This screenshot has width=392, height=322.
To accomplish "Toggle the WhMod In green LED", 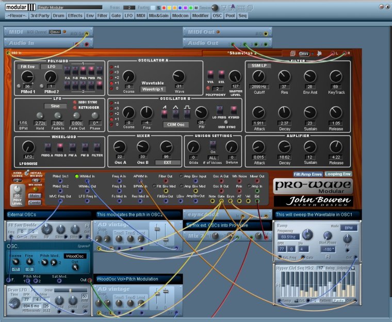I will pos(77,176).
